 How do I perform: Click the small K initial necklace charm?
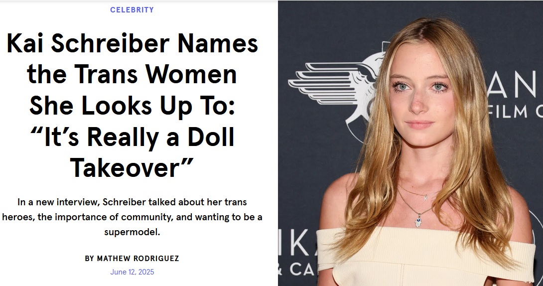(x=425, y=198)
